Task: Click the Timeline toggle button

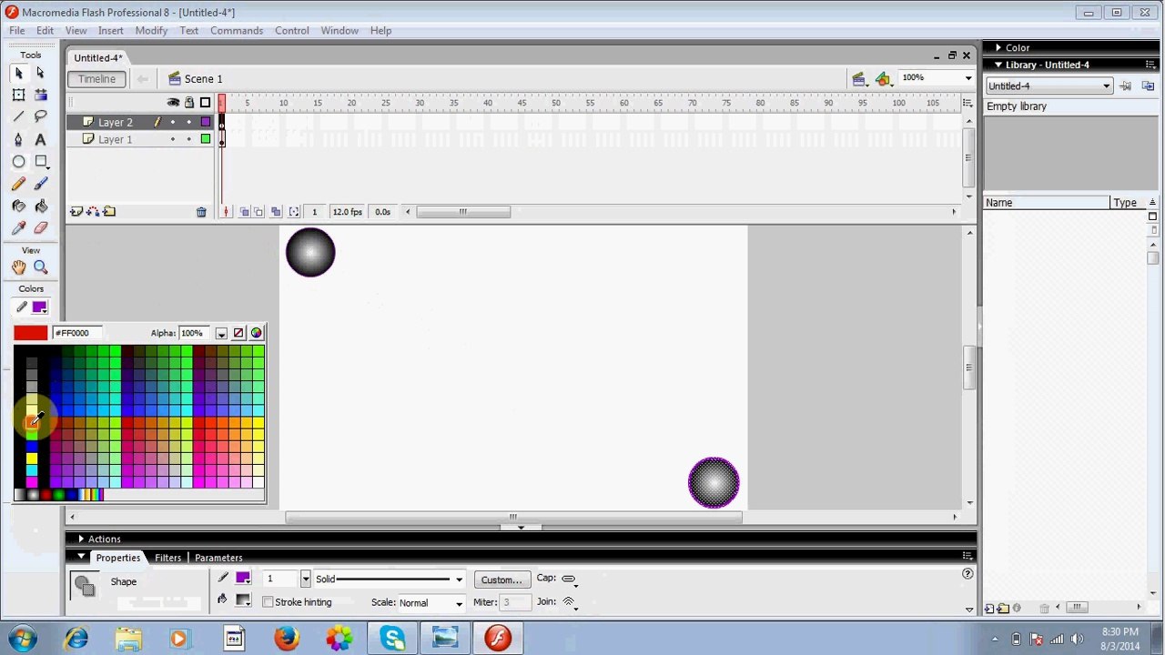Action: pos(96,79)
